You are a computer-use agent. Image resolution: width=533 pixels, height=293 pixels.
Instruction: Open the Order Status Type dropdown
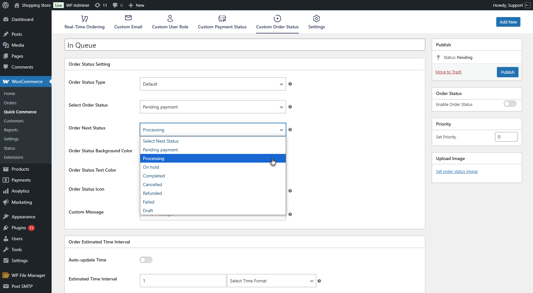click(213, 84)
